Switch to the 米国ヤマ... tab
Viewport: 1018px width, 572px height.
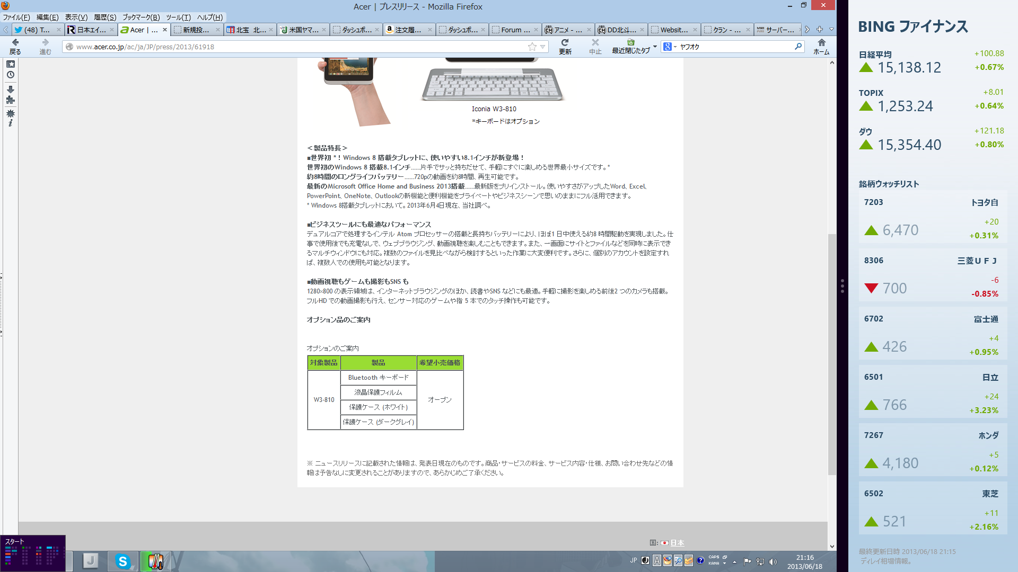point(303,30)
